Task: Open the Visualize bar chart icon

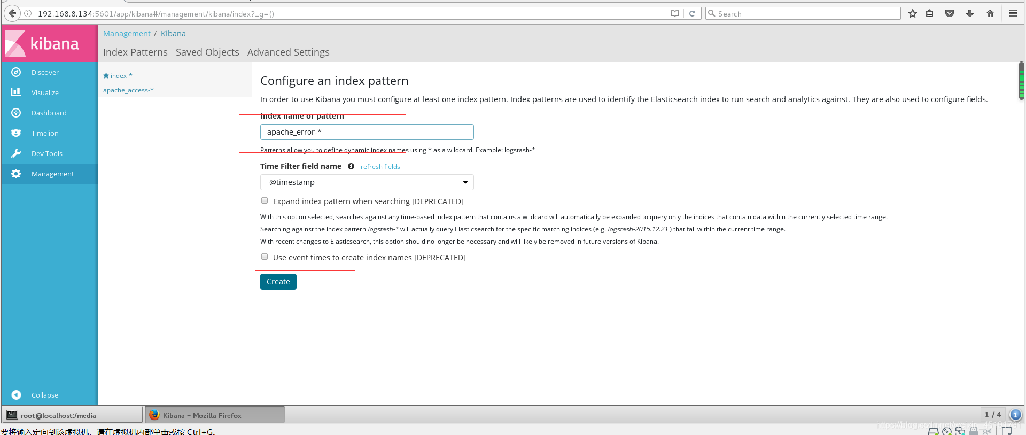Action: click(16, 92)
